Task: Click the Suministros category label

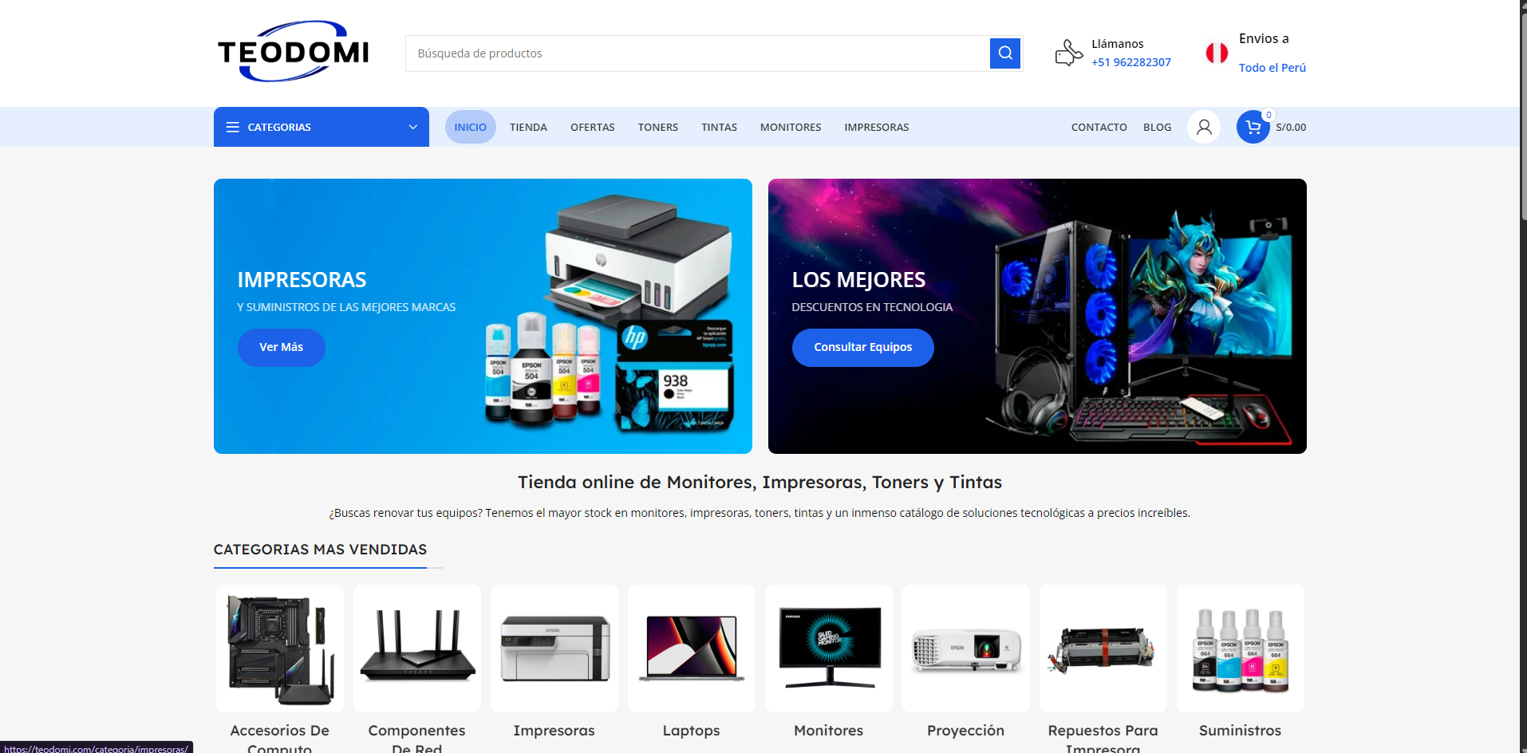Action: (x=1241, y=731)
